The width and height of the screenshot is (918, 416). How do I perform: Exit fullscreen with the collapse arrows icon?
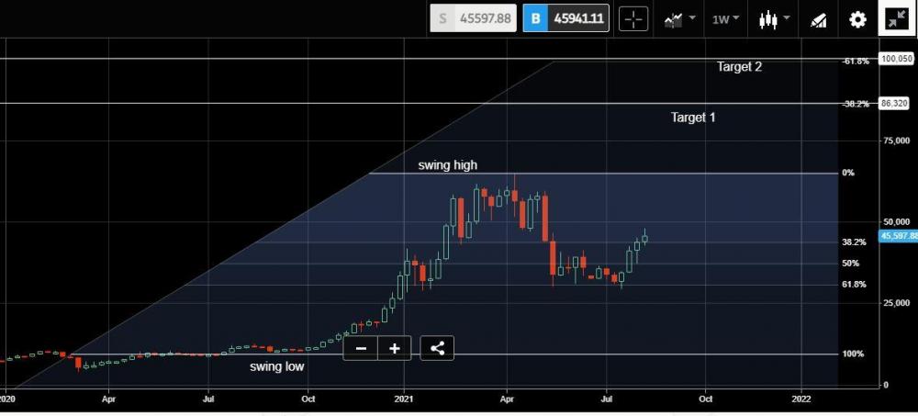click(897, 18)
